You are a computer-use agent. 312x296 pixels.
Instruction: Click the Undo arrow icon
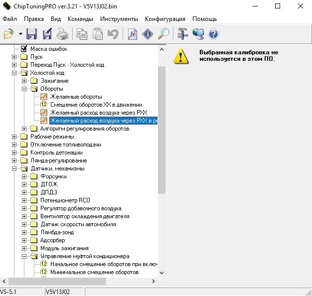(113, 34)
